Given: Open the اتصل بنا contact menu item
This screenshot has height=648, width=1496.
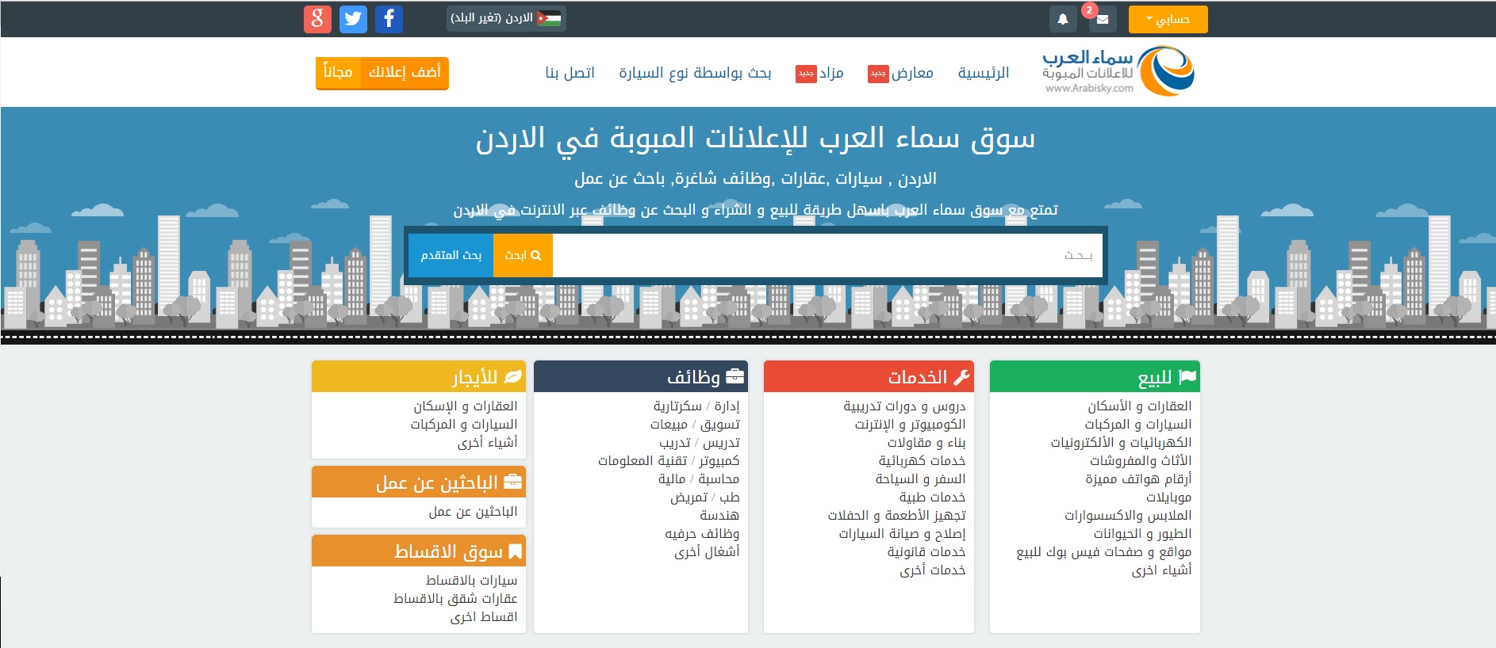Looking at the screenshot, I should click(x=570, y=73).
